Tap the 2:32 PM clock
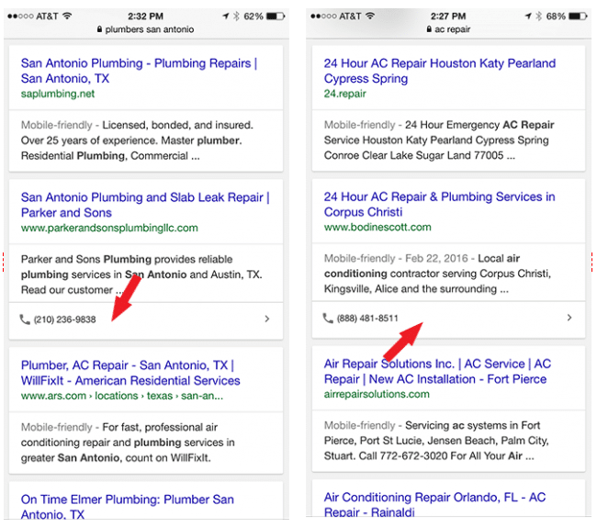This screenshot has width=597, height=527. (145, 17)
